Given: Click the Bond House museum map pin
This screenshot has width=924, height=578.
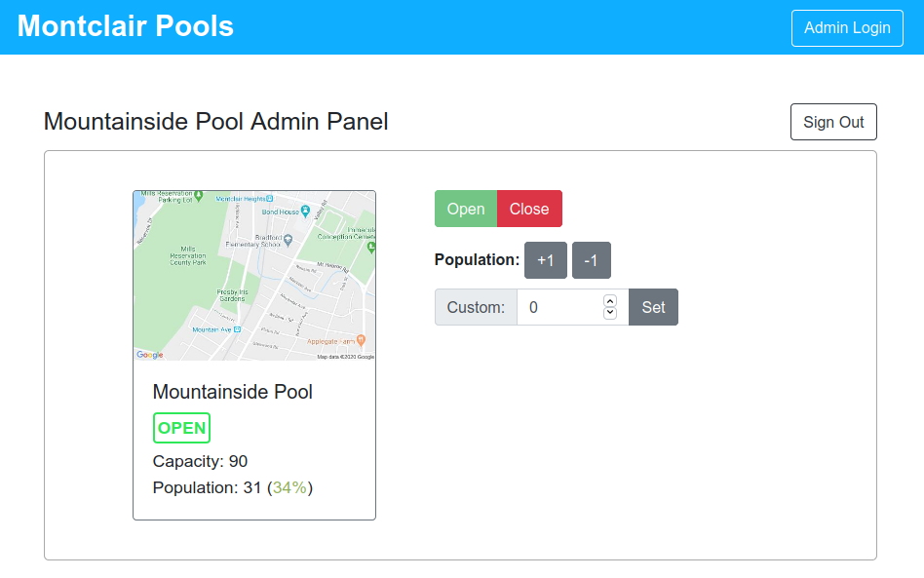Looking at the screenshot, I should coord(305,212).
